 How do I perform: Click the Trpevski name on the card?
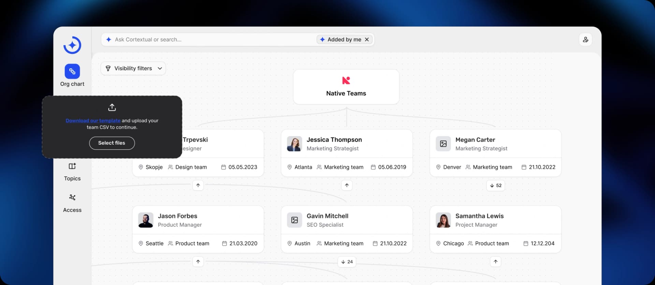coord(195,140)
